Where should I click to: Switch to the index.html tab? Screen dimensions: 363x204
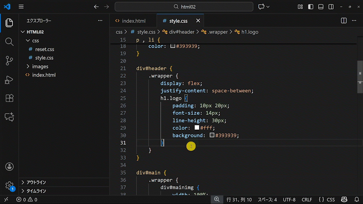pos(133,21)
